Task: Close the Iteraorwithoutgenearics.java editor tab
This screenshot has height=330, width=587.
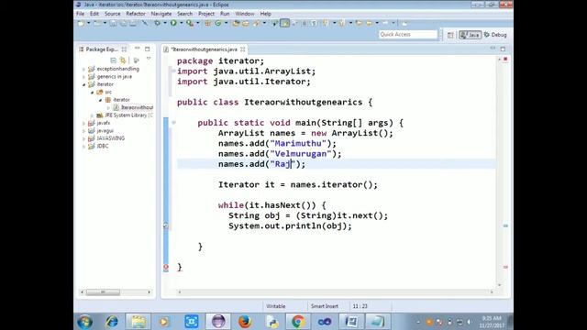Action: 242,49
